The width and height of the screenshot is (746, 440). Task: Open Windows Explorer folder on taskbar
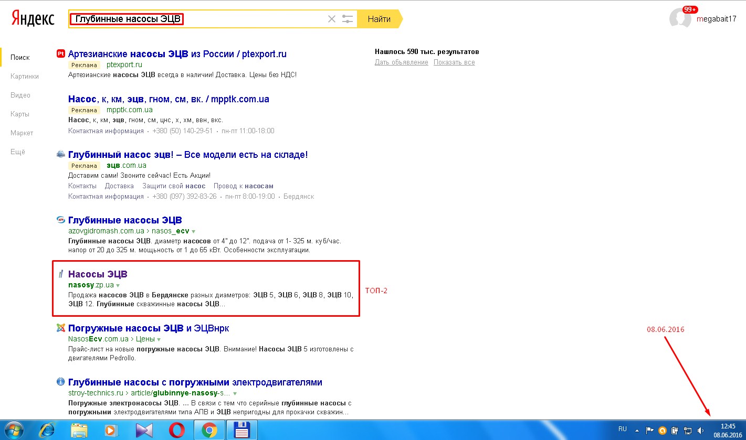pyautogui.click(x=79, y=430)
